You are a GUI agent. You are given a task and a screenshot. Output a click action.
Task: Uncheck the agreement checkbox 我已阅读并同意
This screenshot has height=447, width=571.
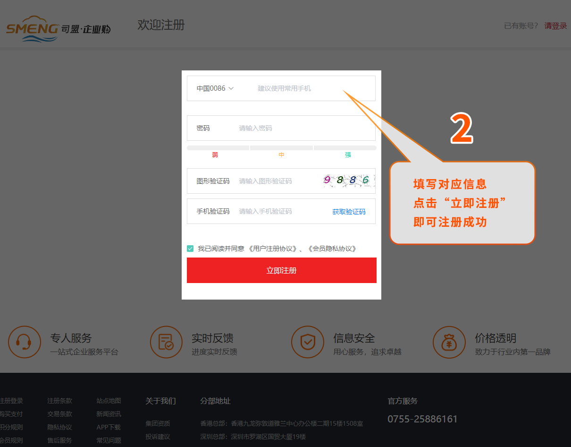pyautogui.click(x=190, y=249)
